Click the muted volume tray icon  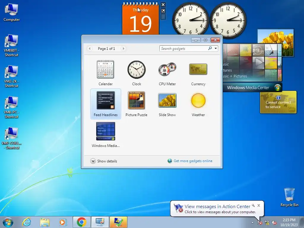coord(274,223)
